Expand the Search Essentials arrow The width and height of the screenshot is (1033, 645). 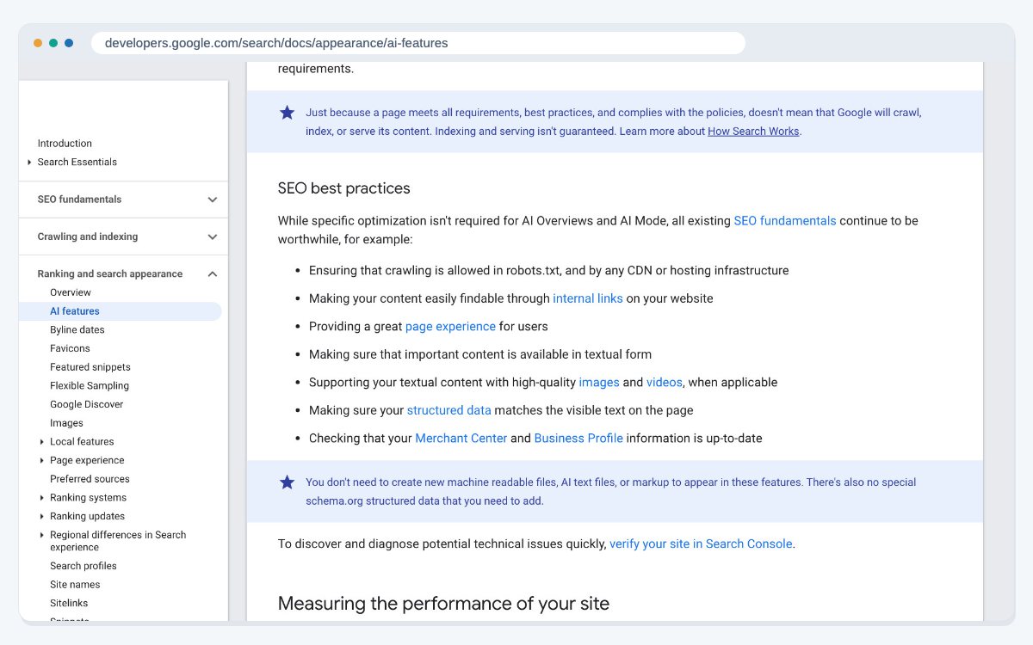pyautogui.click(x=30, y=163)
